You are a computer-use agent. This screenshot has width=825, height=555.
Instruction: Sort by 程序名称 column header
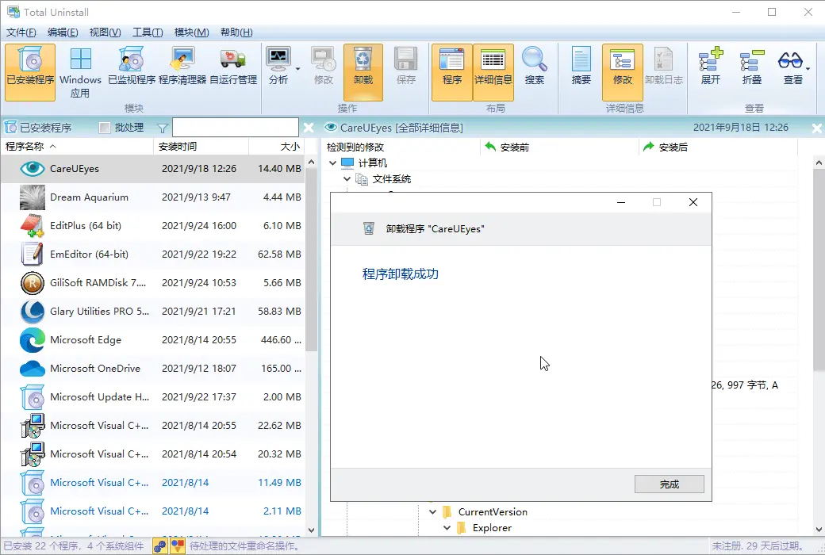pos(77,146)
